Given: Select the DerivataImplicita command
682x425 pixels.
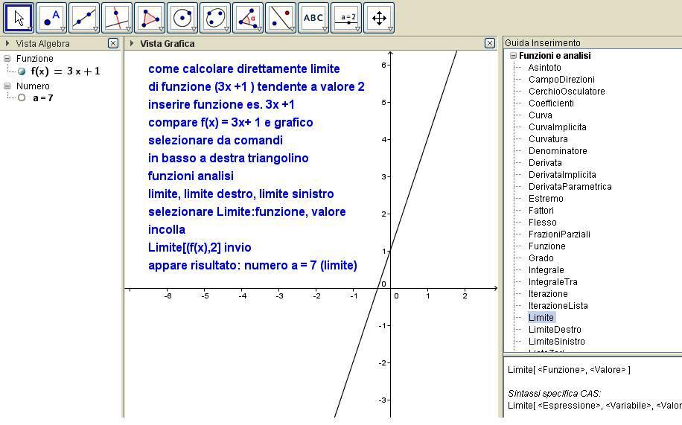Looking at the screenshot, I should click(x=562, y=174).
